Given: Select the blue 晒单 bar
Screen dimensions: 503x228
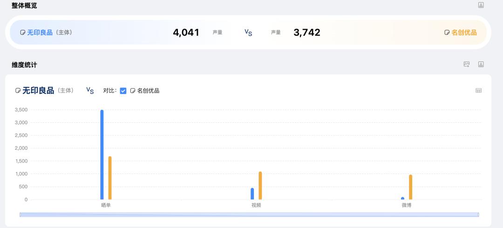Looking at the screenshot, I should coord(102,154).
